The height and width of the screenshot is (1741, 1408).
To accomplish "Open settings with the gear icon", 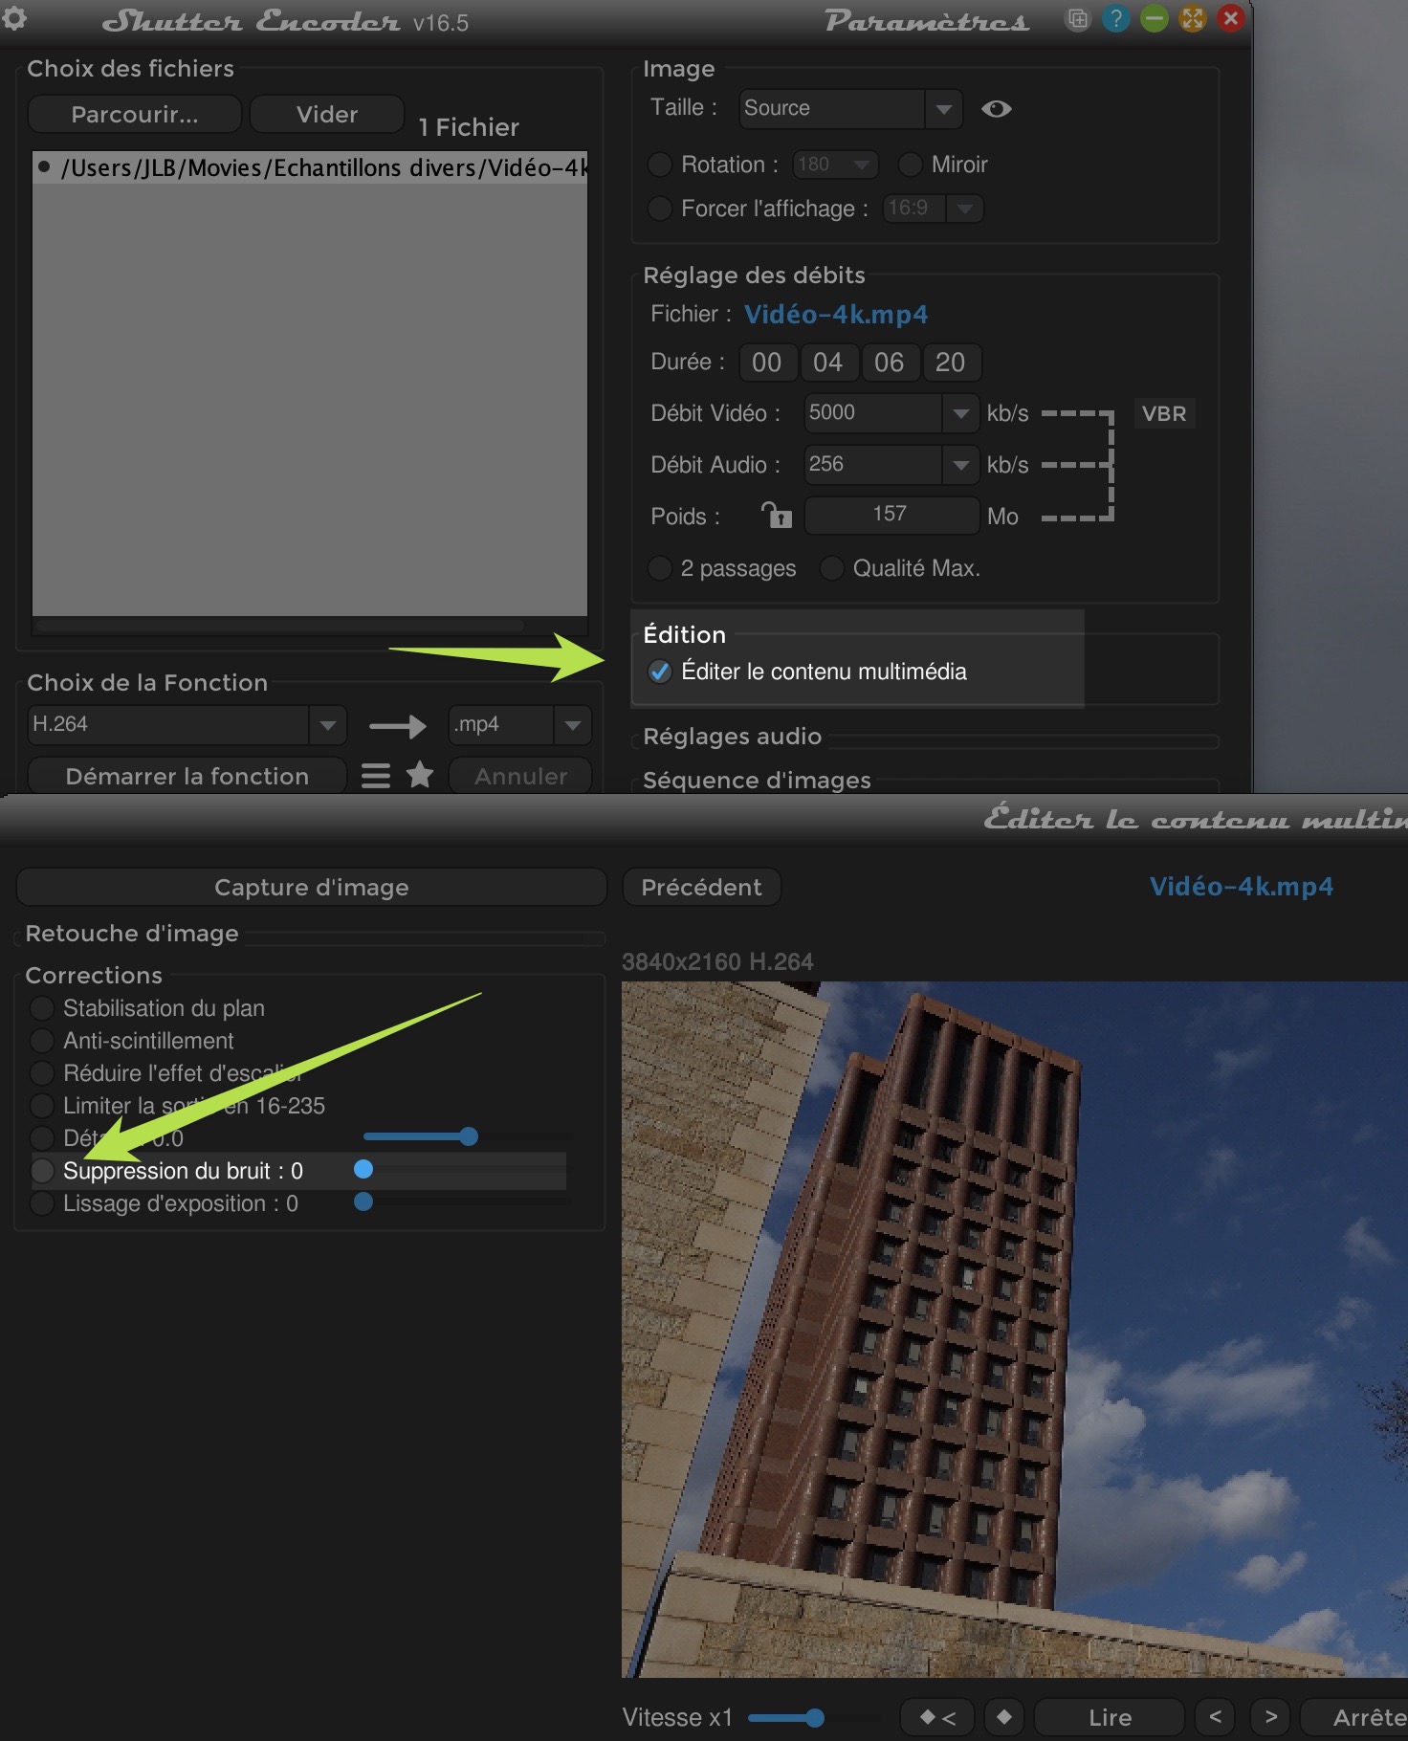I will click(14, 17).
